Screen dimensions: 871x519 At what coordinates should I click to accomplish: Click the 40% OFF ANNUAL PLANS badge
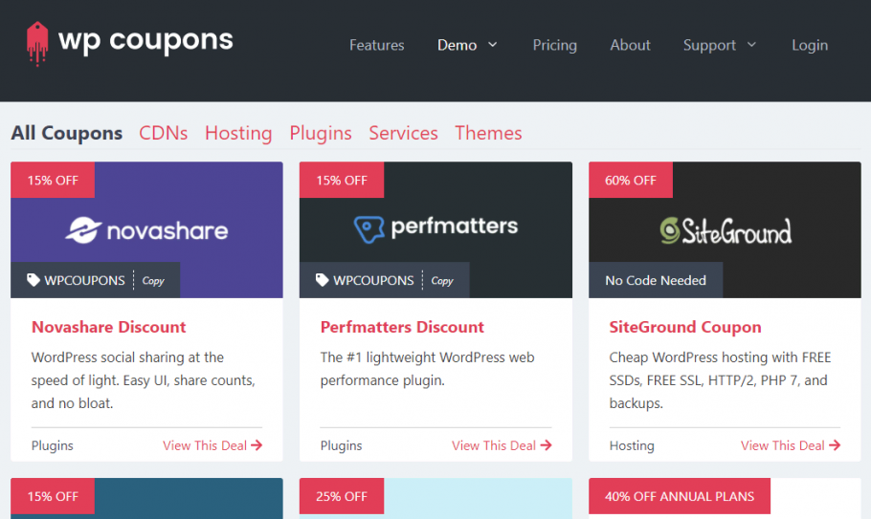tap(680, 496)
